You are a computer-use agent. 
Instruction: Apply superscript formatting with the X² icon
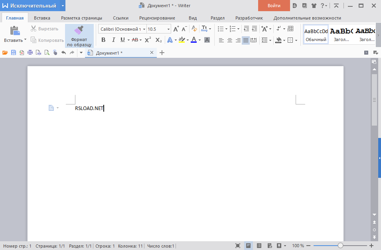click(147, 40)
